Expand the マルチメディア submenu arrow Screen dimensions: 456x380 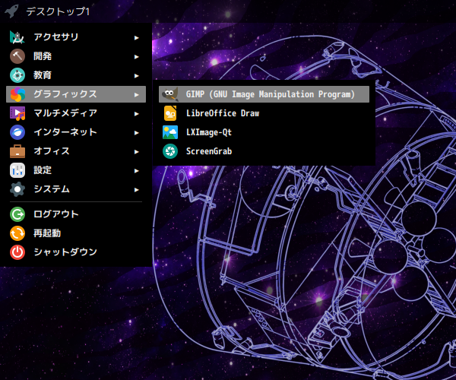tap(136, 114)
